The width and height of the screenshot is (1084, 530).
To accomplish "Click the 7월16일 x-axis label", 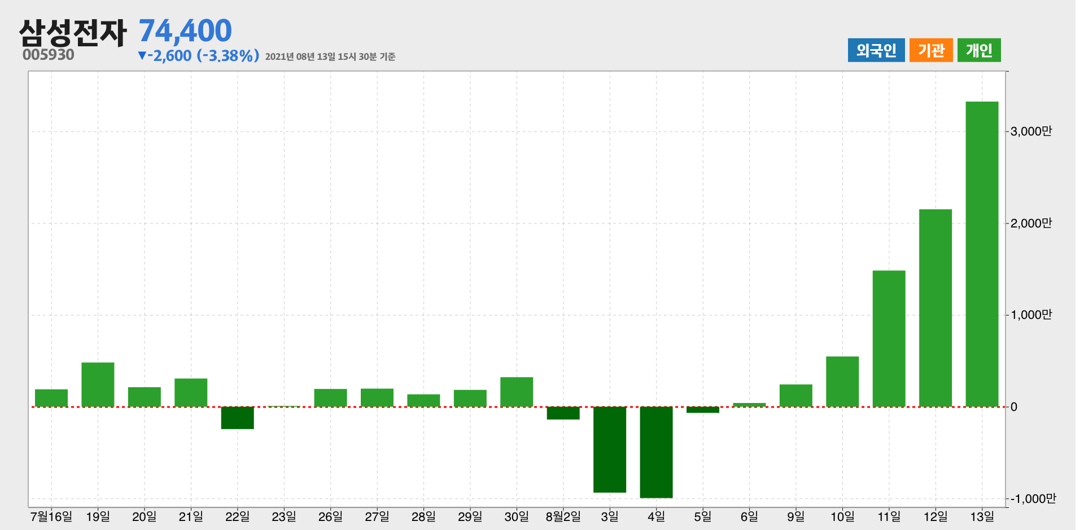I will tap(51, 516).
